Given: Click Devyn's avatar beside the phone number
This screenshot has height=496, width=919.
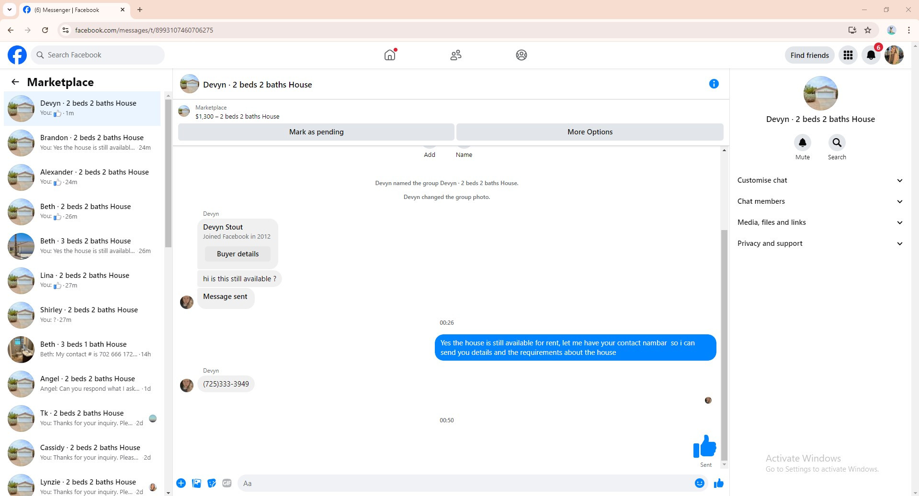Looking at the screenshot, I should [x=187, y=386].
